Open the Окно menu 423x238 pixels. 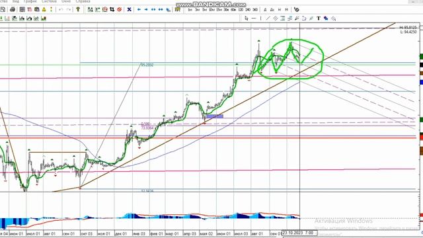pyautogui.click(x=66, y=1)
